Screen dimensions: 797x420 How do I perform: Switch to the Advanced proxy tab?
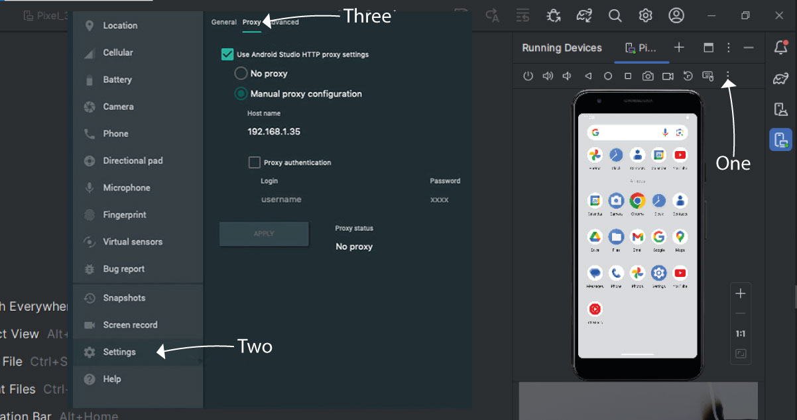283,22
